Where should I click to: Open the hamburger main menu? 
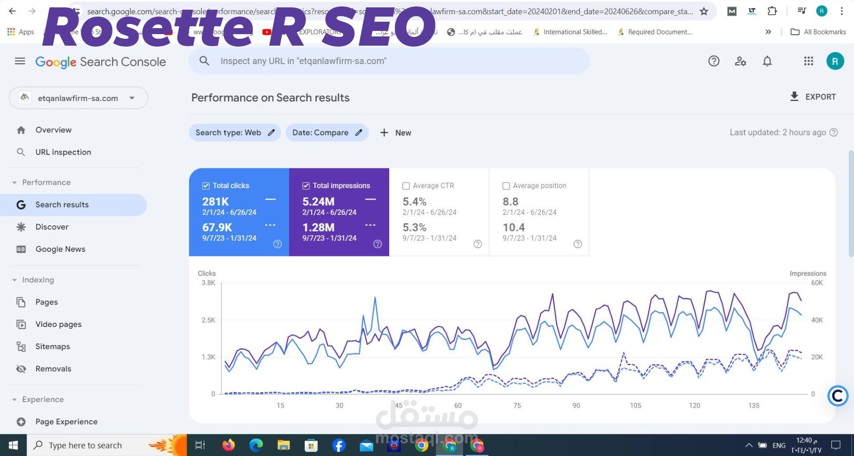pos(20,61)
